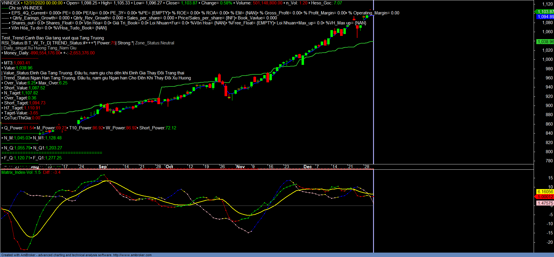The image size is (554, 257).
Task: Click the 1,000 level on price axis
Action: 547,59
